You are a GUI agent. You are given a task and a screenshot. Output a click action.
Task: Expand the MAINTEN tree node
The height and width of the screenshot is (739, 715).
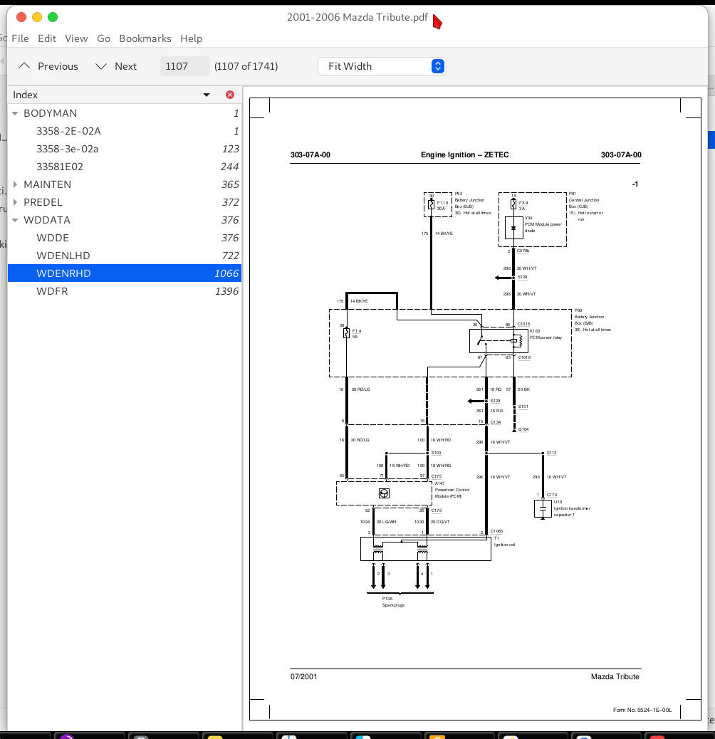coord(16,184)
